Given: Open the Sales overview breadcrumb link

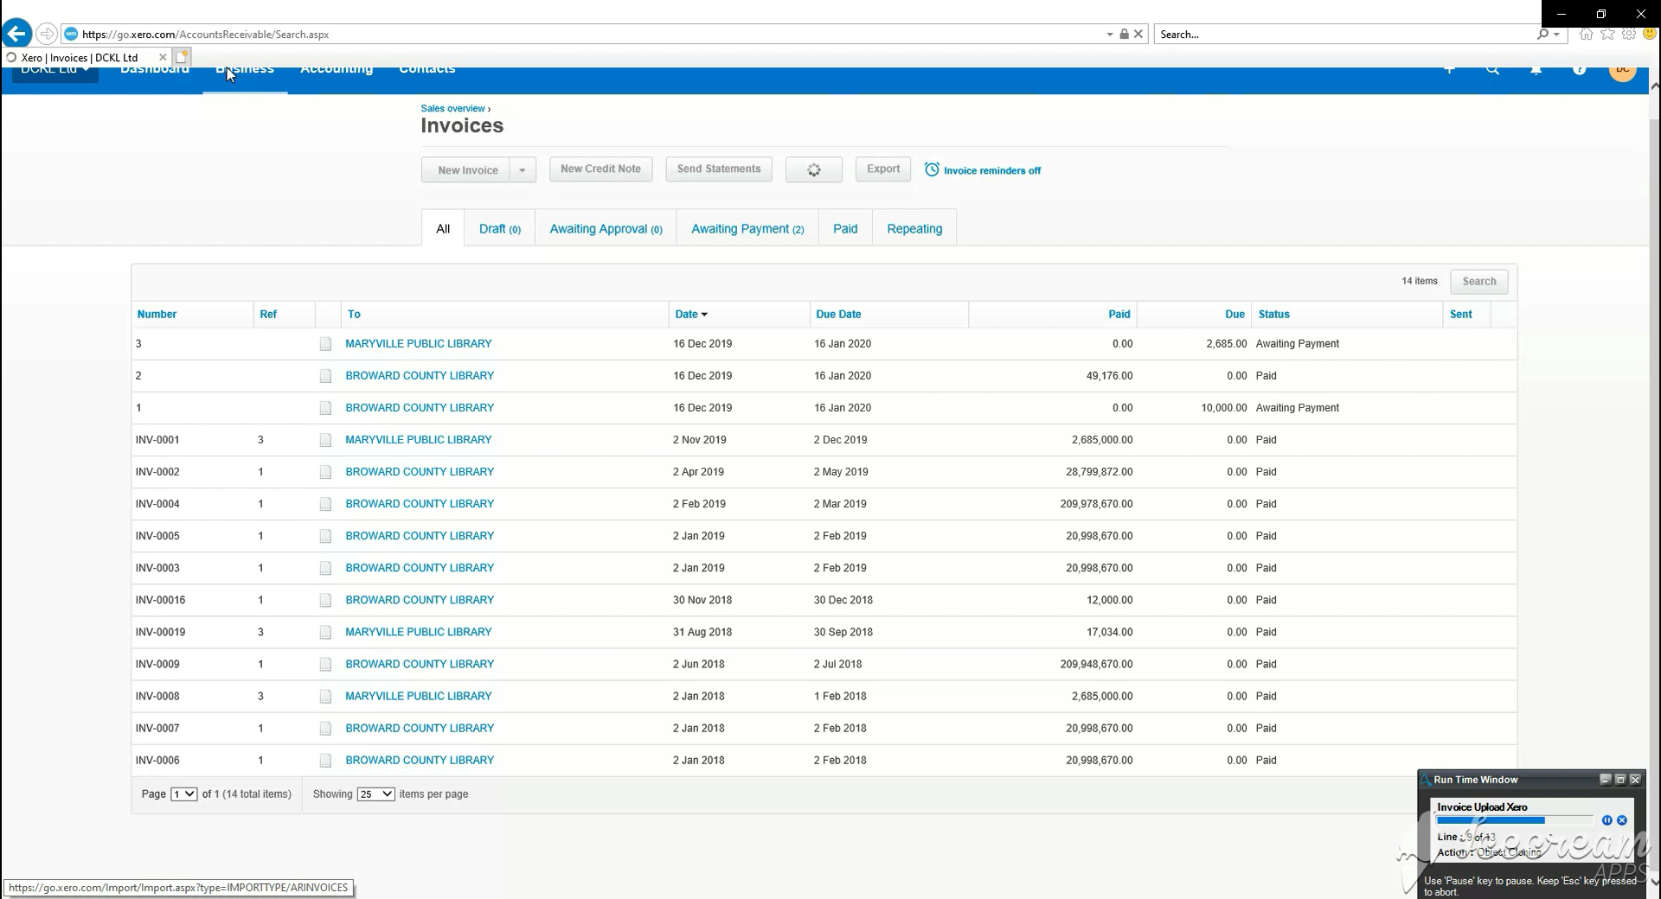Looking at the screenshot, I should (x=452, y=108).
